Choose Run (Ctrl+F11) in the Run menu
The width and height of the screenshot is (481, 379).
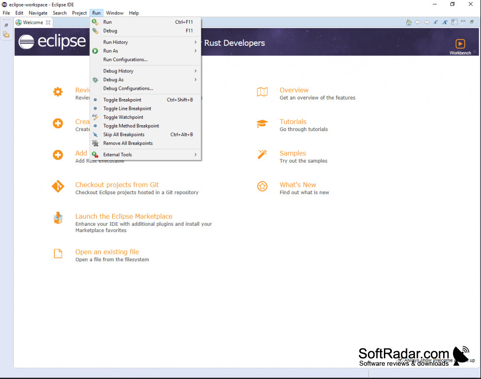(146, 22)
